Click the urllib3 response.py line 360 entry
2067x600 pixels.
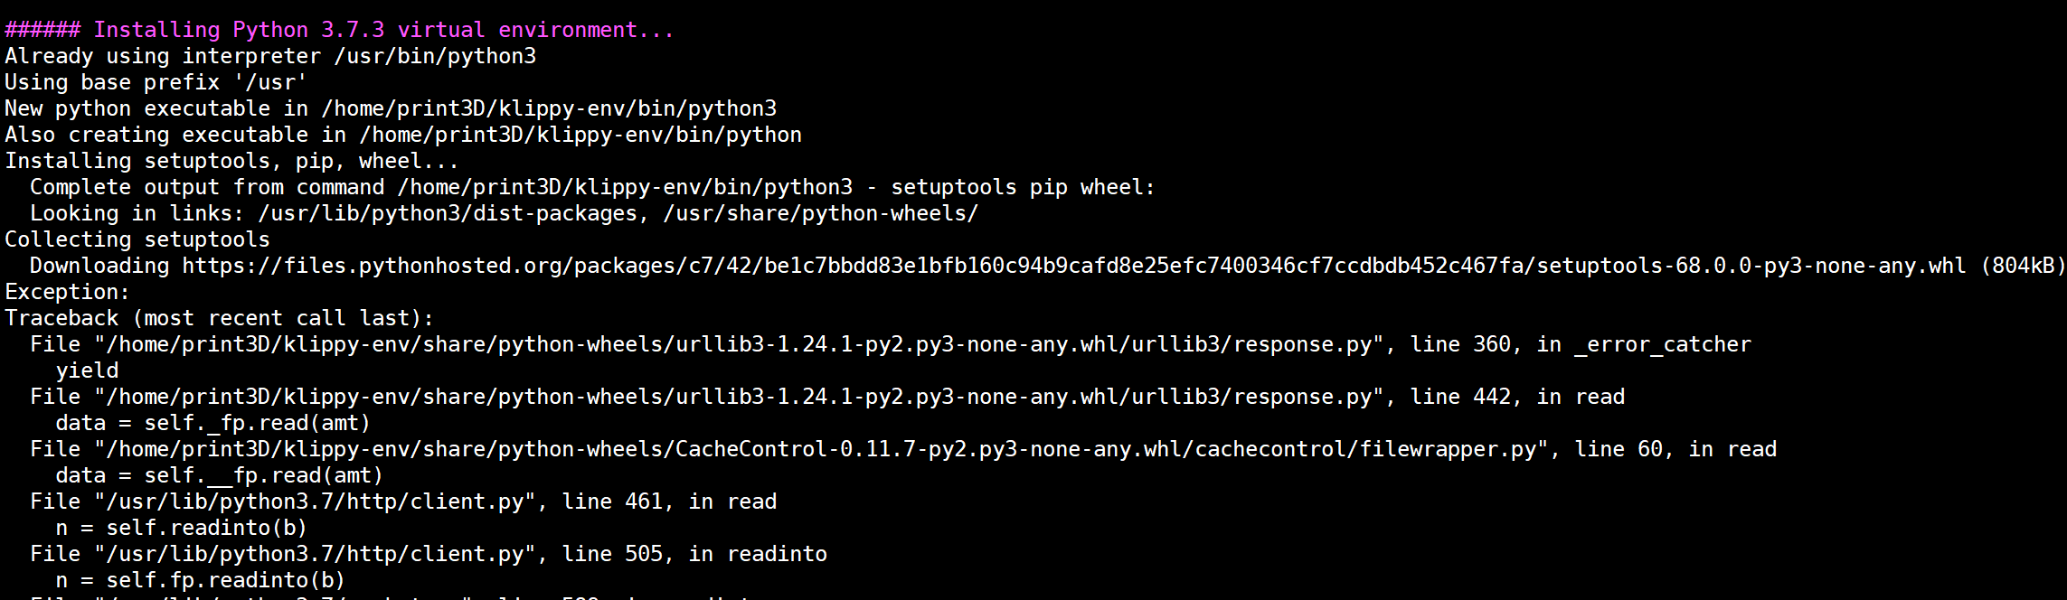tap(891, 344)
